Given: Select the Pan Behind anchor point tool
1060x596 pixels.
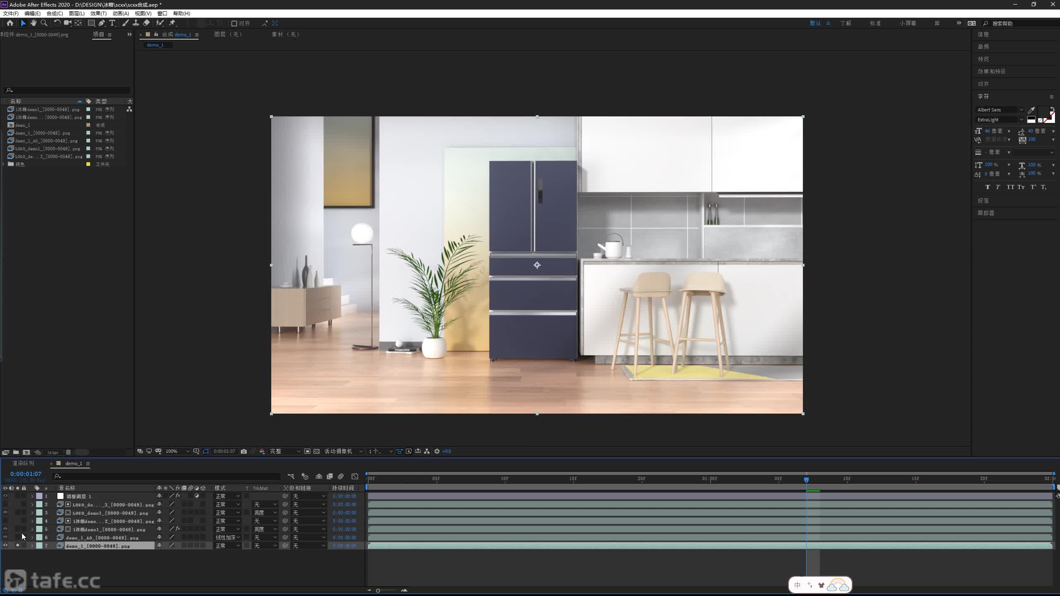Looking at the screenshot, I should [x=78, y=23].
